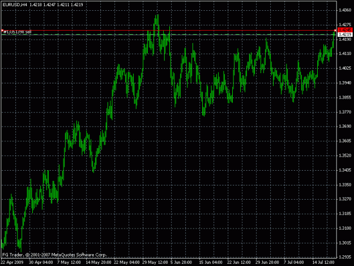This screenshot has height=266, width=354.
Task: Click the 15 Jun 04:00 time label
Action: click(x=210, y=263)
